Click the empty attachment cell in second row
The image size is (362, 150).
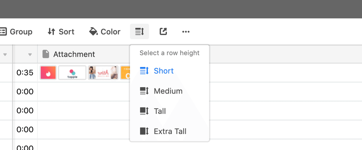[81, 91]
